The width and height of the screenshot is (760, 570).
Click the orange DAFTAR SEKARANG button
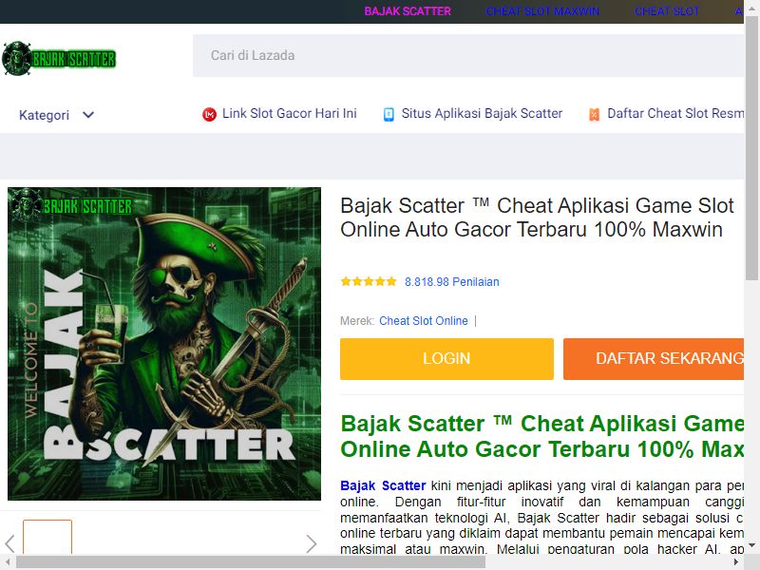[x=654, y=359]
